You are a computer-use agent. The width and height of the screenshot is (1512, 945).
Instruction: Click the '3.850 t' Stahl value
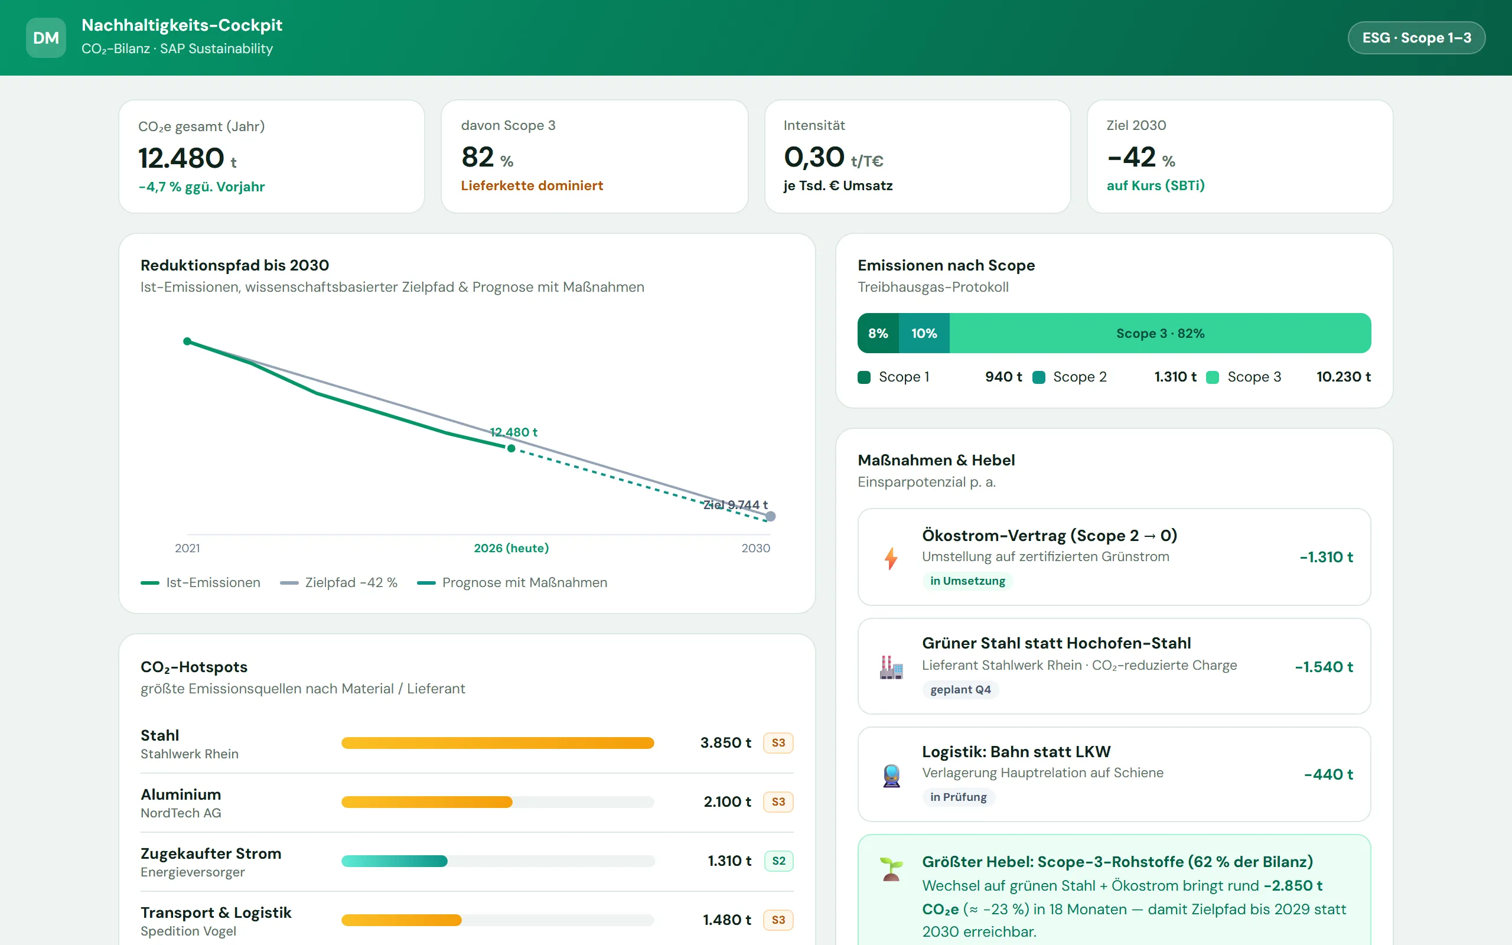tap(725, 743)
